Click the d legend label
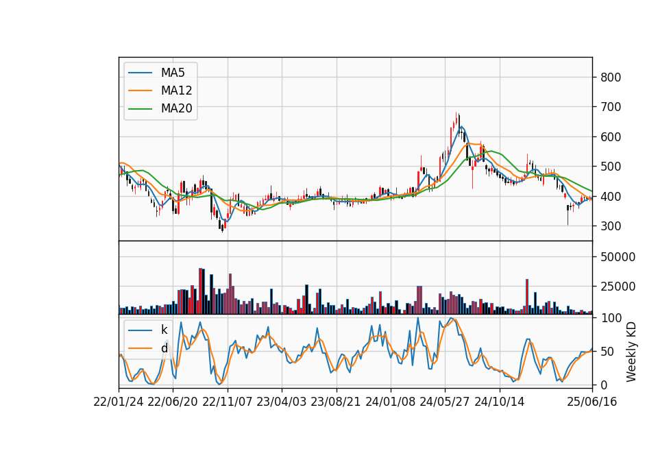Screen dimensions: 658x473 pyautogui.click(x=164, y=348)
